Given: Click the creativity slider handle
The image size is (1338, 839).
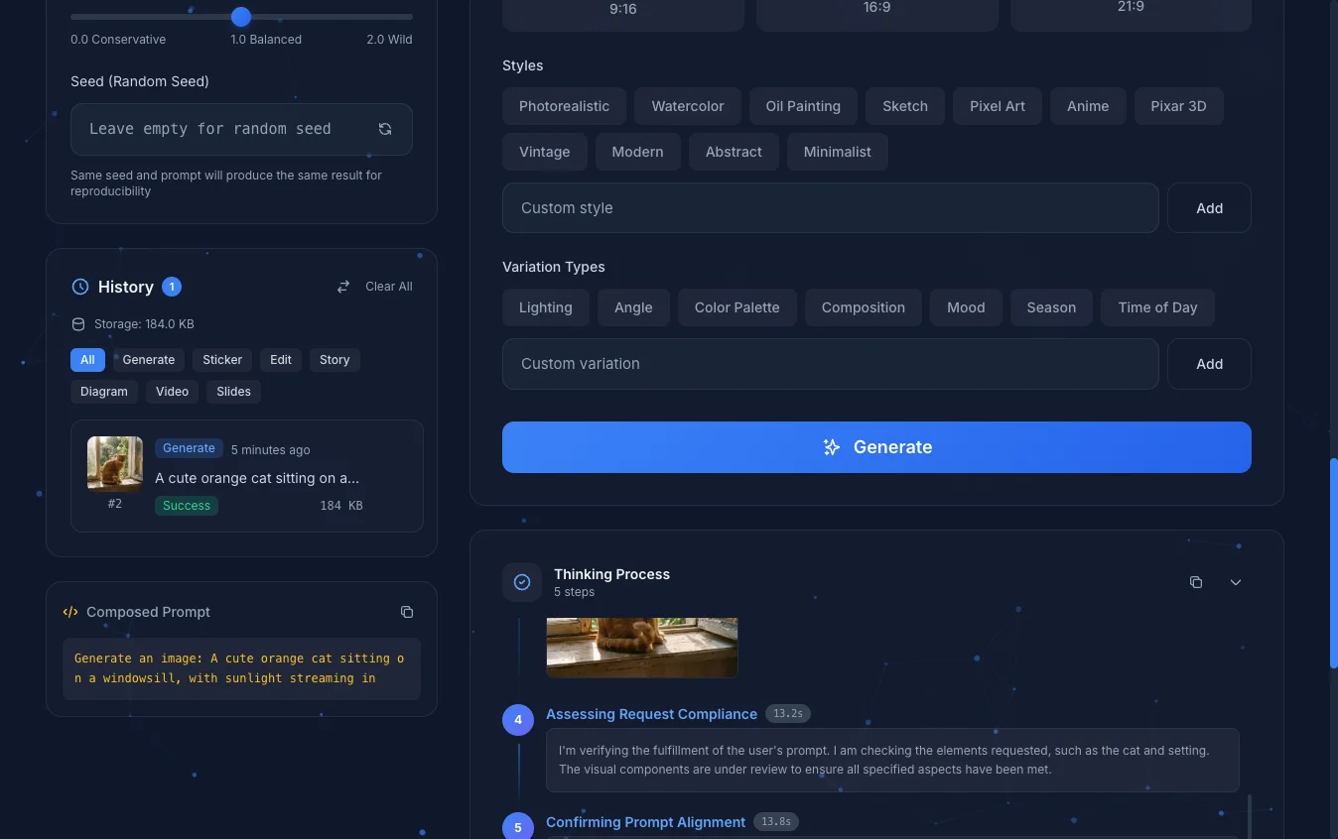Looking at the screenshot, I should (x=241, y=17).
